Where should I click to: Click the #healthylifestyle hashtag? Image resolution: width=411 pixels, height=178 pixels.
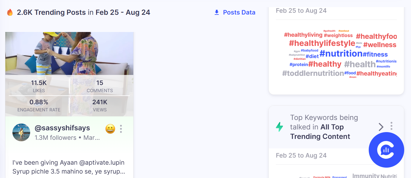(322, 43)
